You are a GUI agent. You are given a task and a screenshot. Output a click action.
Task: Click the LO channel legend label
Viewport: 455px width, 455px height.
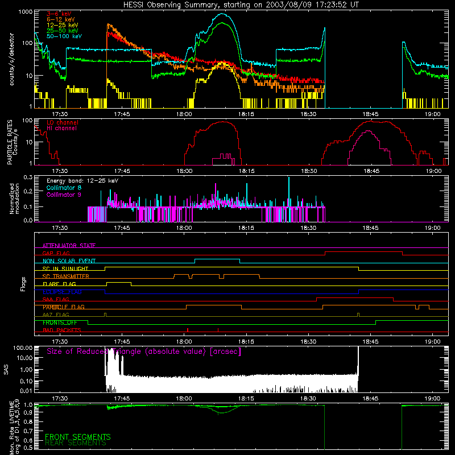tap(62, 122)
